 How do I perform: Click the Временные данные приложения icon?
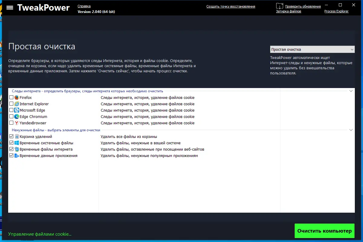pos(17,156)
